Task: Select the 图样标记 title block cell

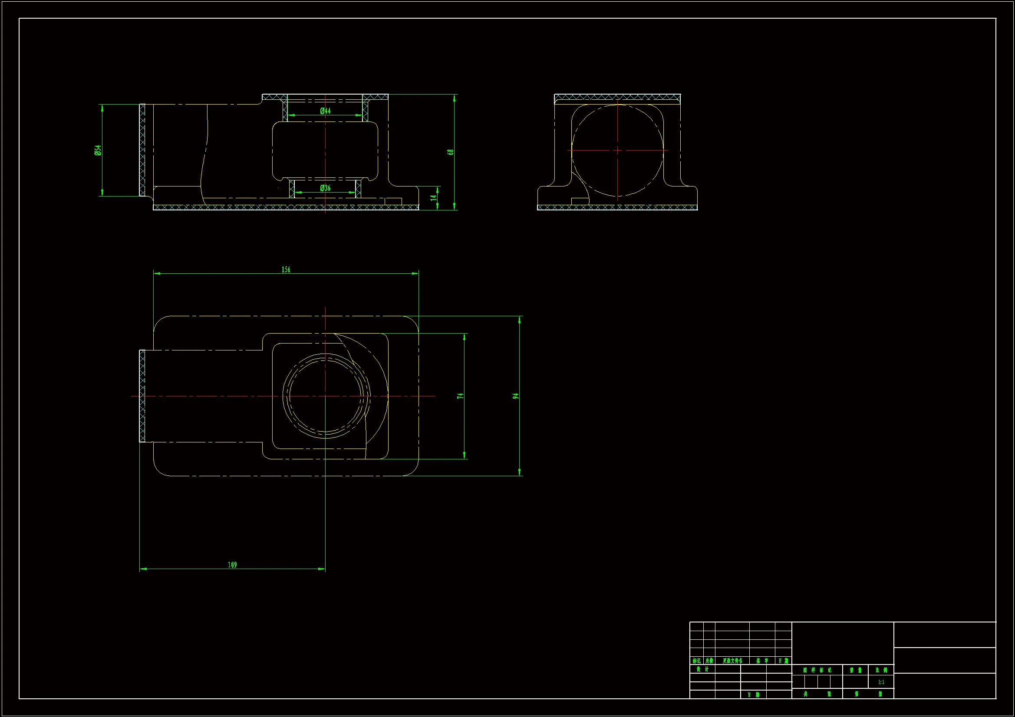Action: [x=817, y=670]
